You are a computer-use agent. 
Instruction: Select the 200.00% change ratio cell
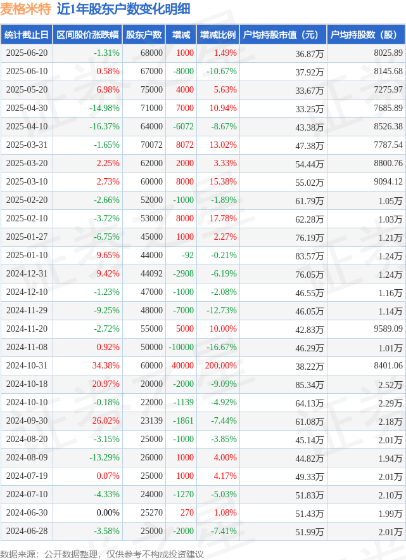(x=221, y=365)
